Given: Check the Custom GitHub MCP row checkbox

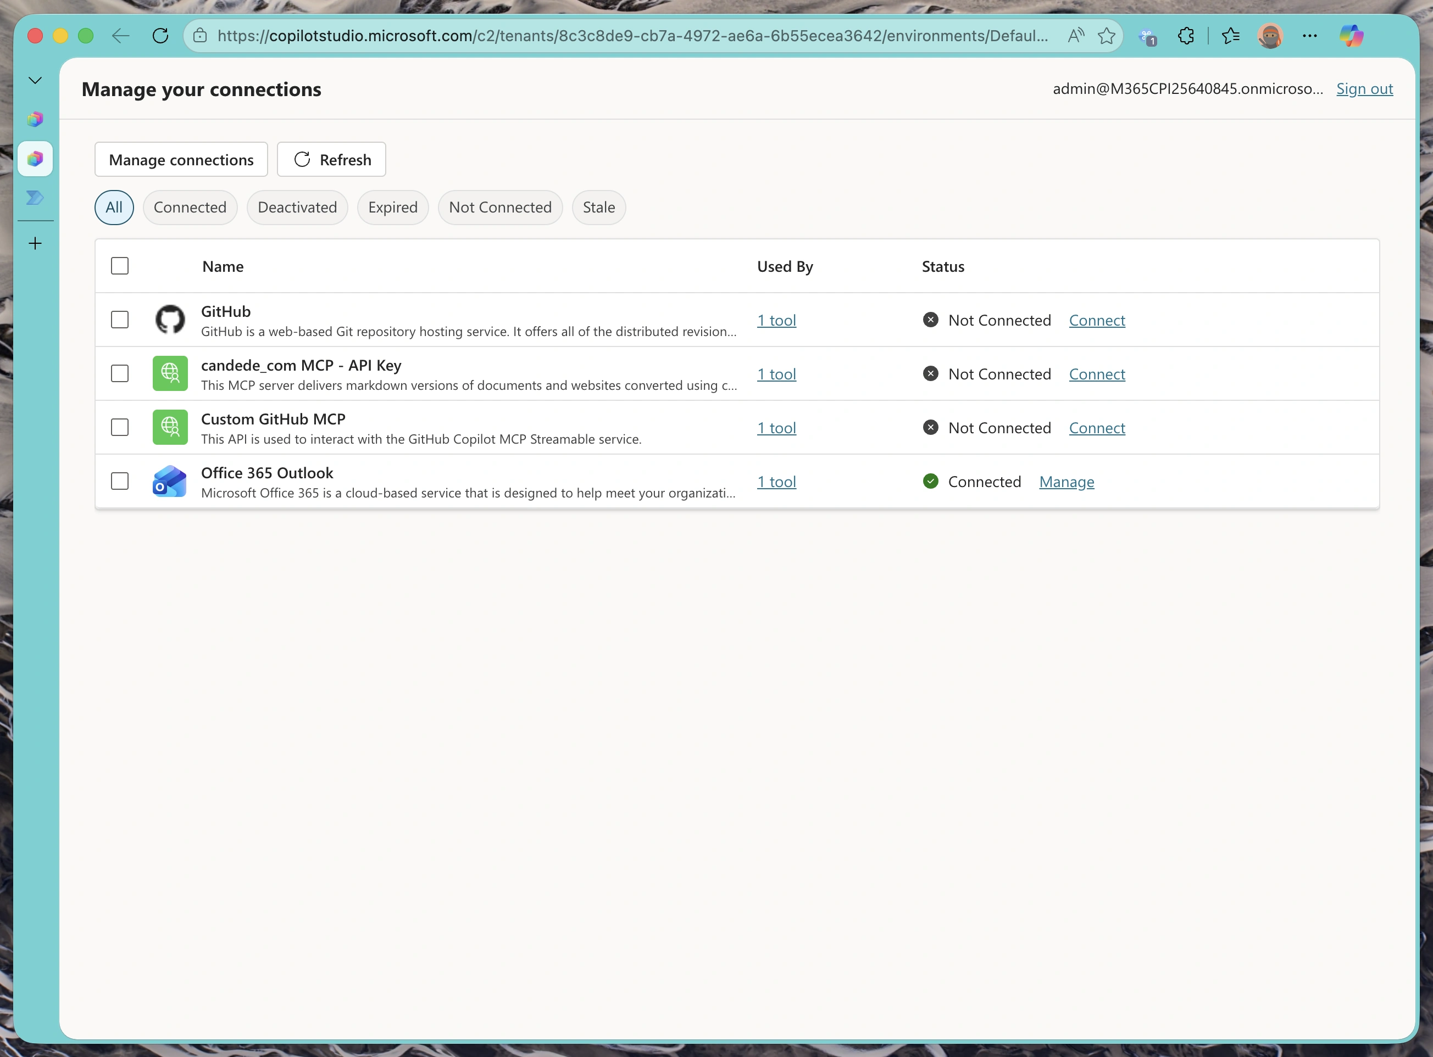Looking at the screenshot, I should (120, 427).
